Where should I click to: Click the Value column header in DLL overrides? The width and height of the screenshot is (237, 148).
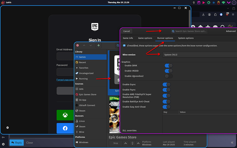[x=208, y=112]
